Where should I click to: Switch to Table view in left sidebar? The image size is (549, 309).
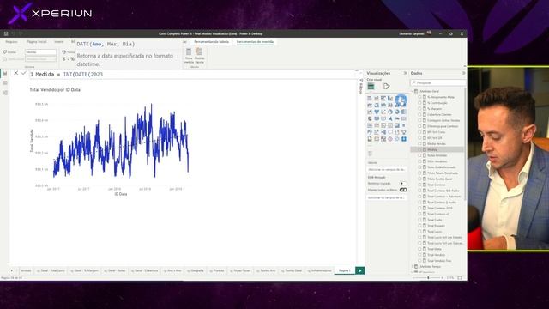5,83
